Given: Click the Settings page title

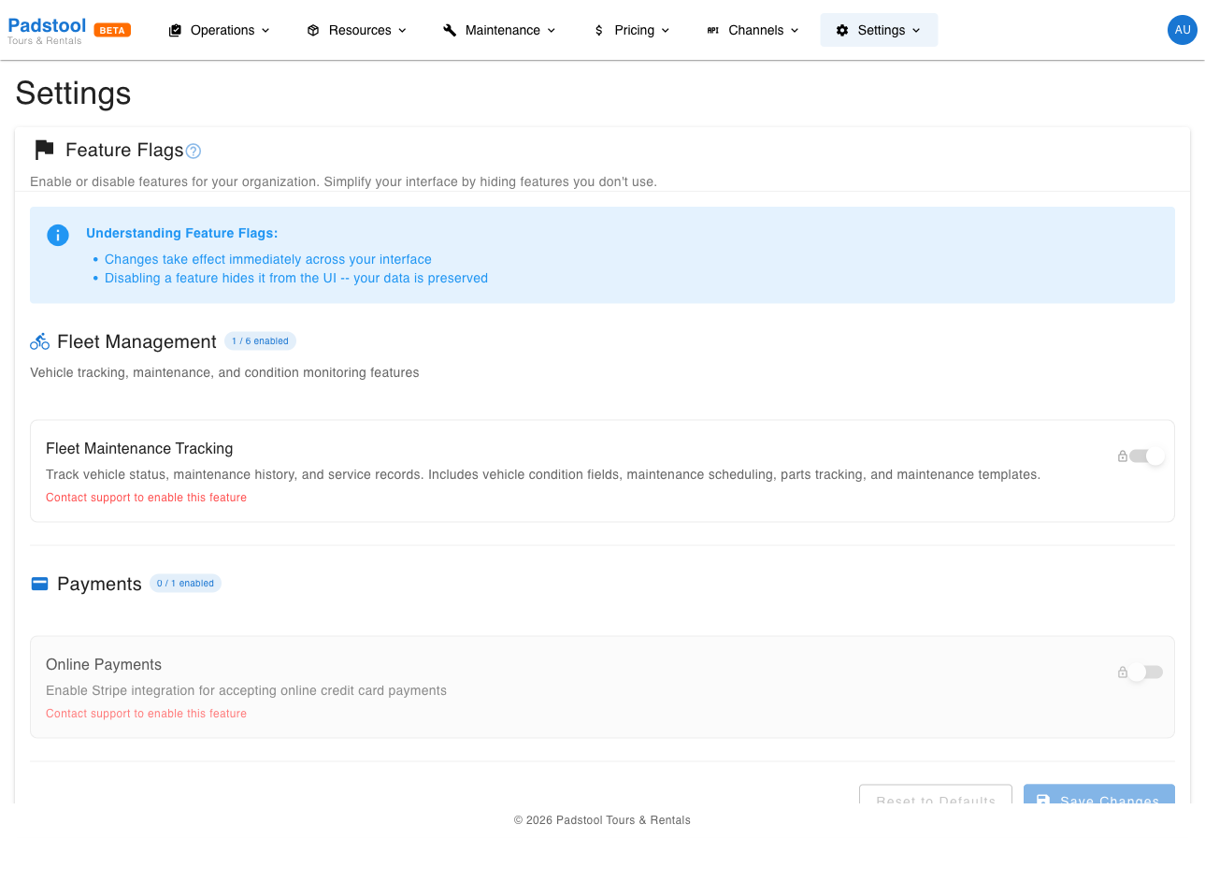Looking at the screenshot, I should 73,94.
